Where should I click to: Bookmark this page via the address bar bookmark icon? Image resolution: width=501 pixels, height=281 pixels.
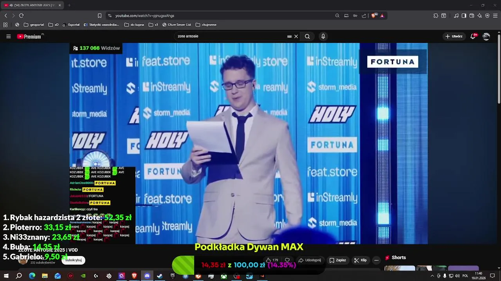point(99,16)
